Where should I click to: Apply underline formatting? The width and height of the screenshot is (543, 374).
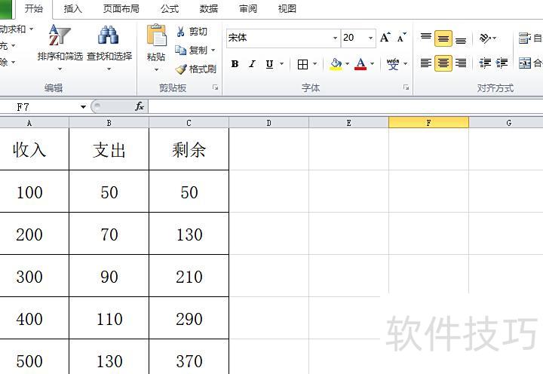[x=269, y=64]
